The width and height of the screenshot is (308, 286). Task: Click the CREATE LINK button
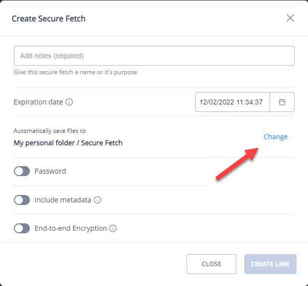270,264
